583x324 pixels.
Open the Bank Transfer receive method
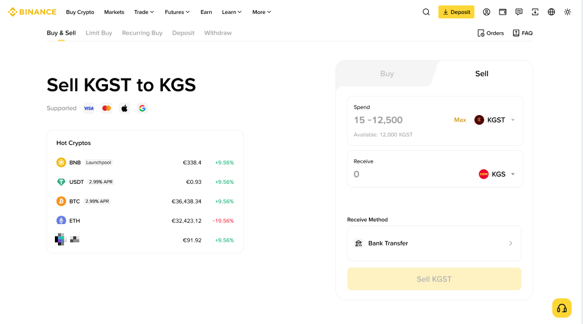point(434,243)
